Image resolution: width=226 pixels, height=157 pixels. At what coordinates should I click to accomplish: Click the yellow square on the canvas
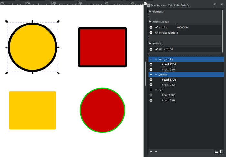coord(32,110)
